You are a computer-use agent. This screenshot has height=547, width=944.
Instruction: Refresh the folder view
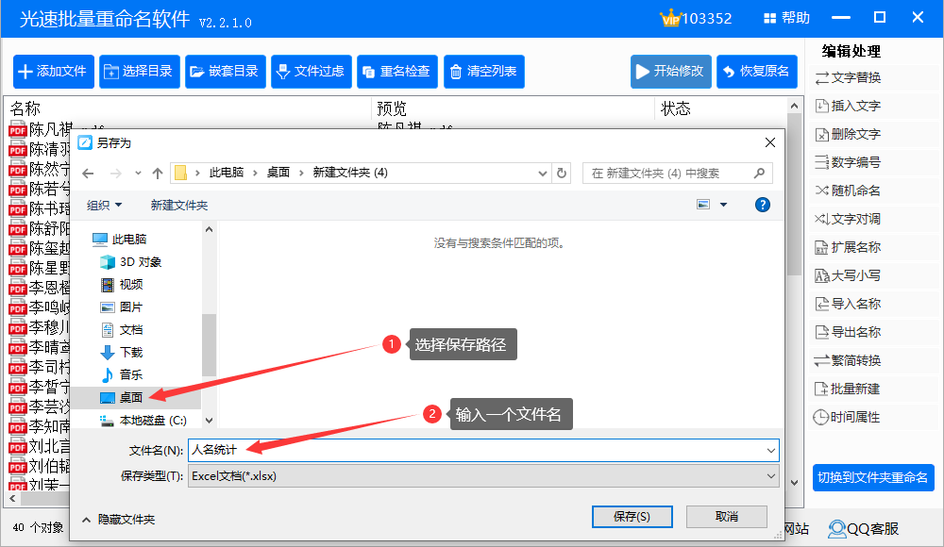coord(562,174)
